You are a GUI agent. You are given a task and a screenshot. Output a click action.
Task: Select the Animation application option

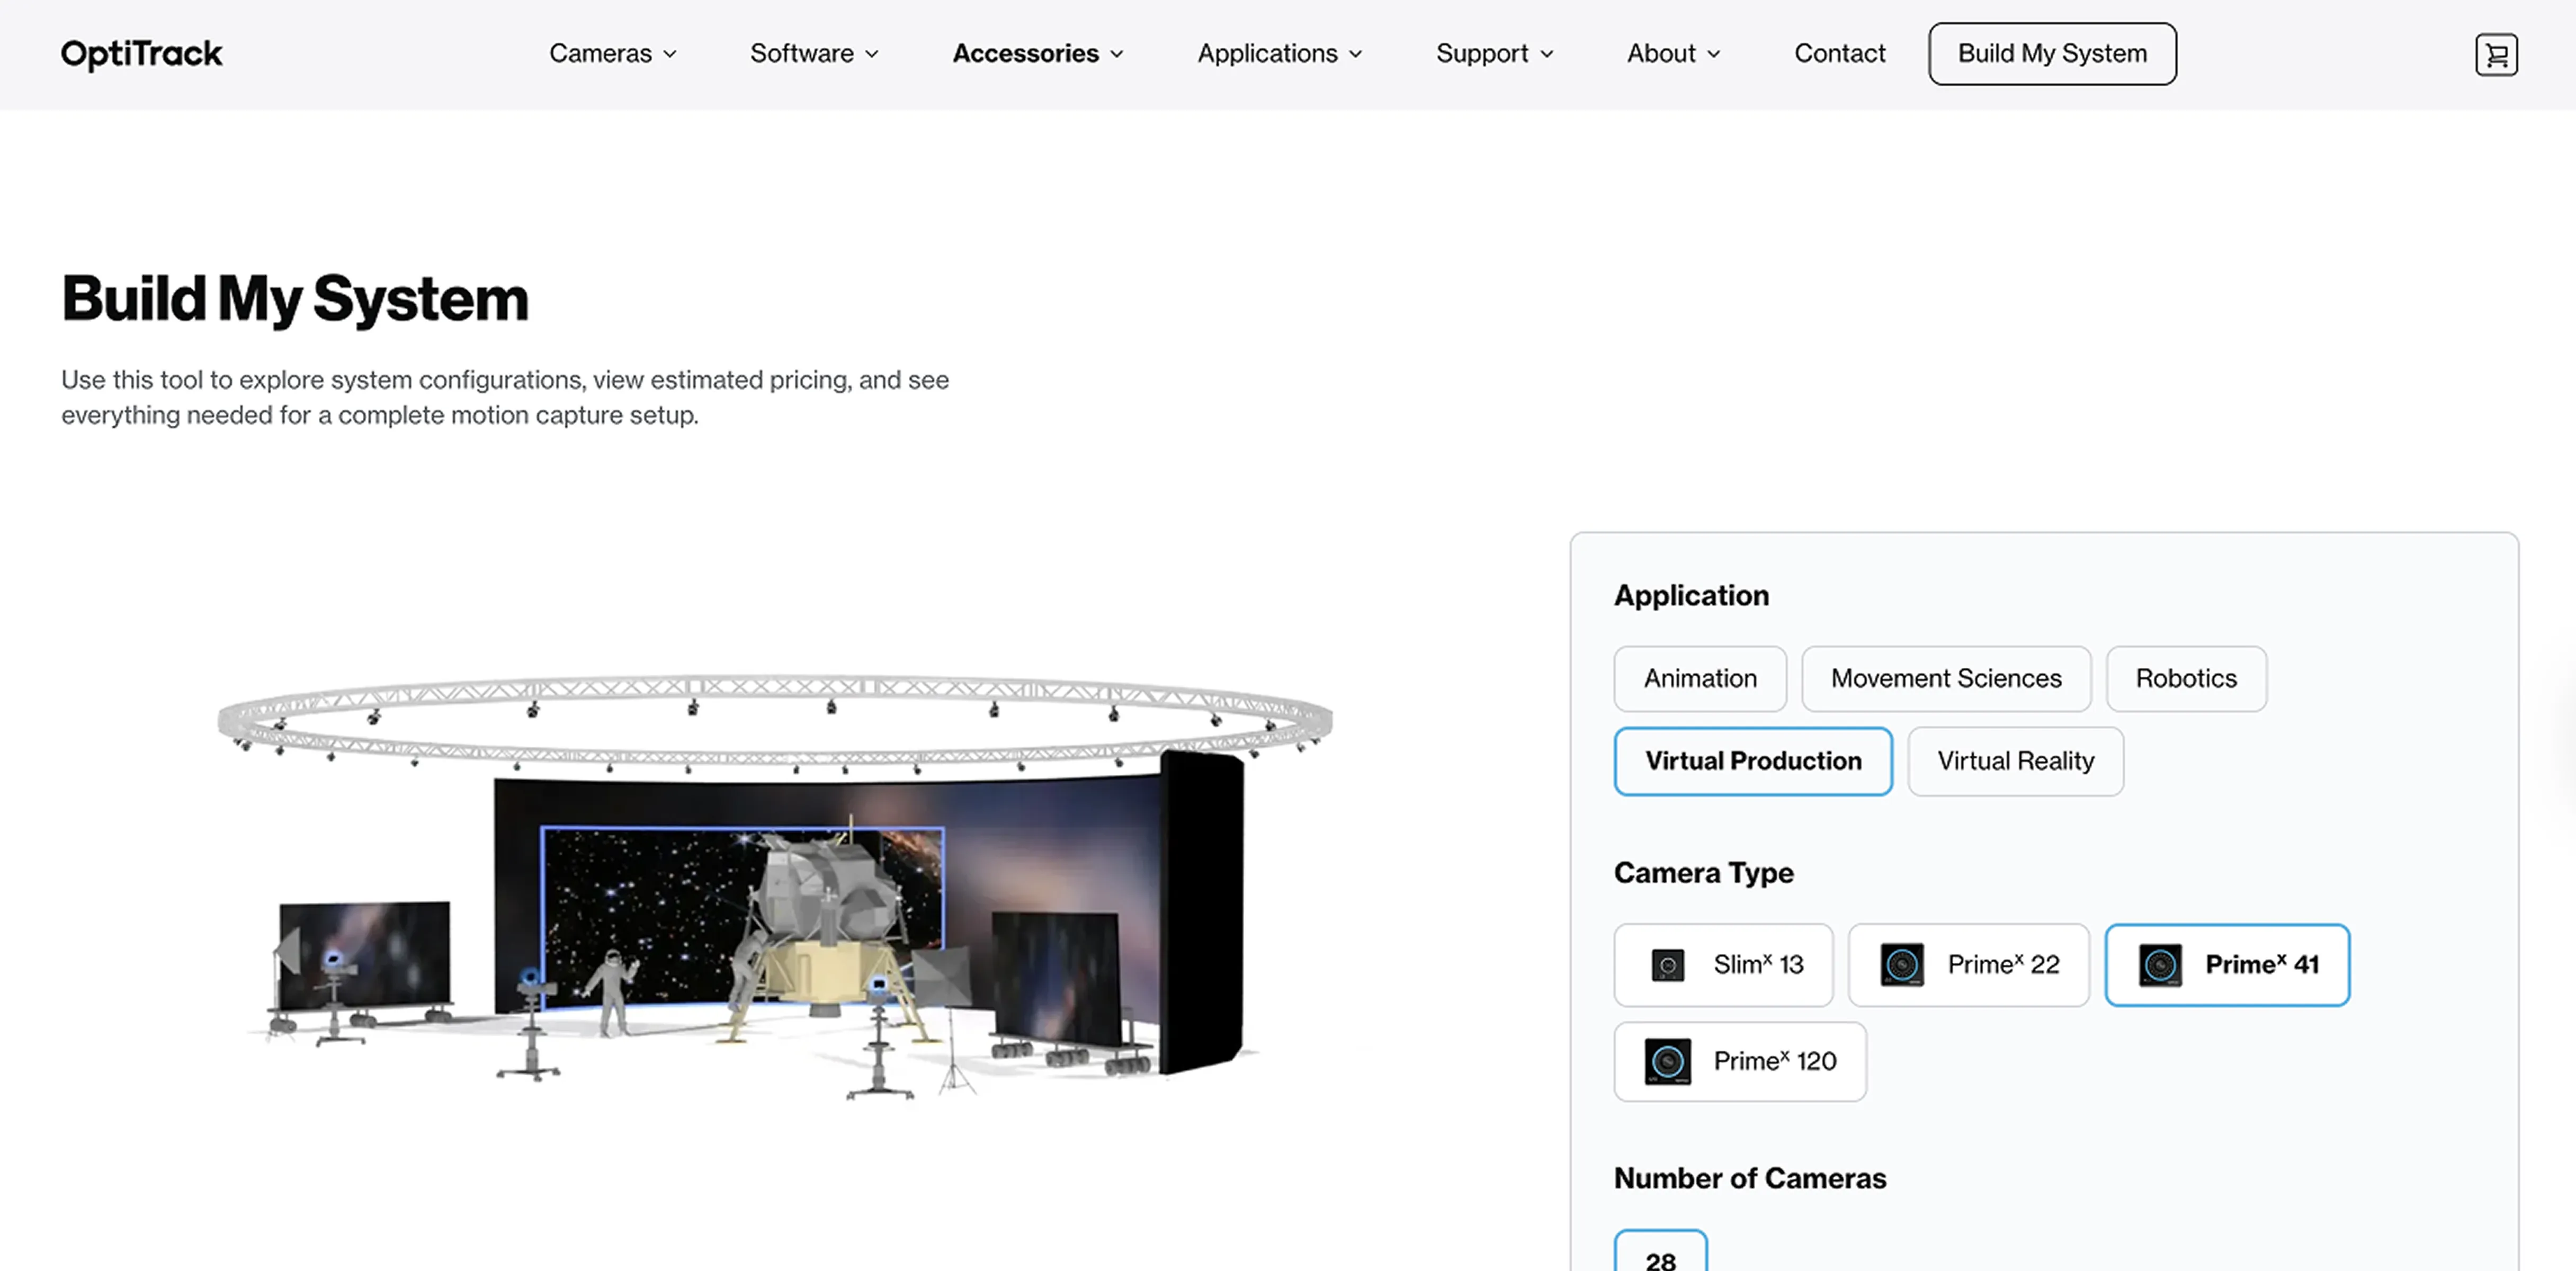coord(1699,679)
